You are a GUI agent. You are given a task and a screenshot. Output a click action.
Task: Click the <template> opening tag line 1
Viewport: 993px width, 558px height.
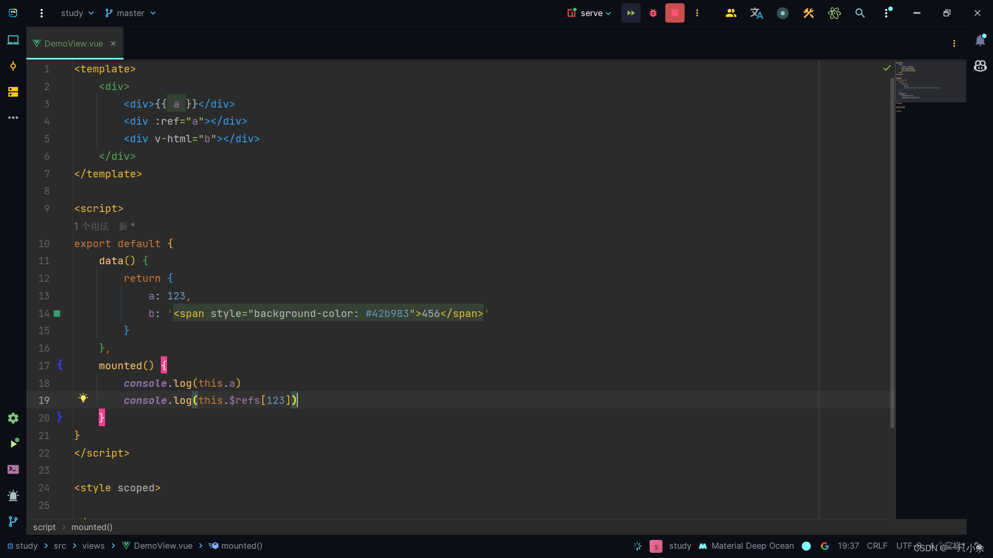(105, 69)
